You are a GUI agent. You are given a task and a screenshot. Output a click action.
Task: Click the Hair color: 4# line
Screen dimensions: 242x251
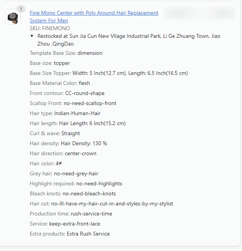pyautogui.click(x=46, y=163)
